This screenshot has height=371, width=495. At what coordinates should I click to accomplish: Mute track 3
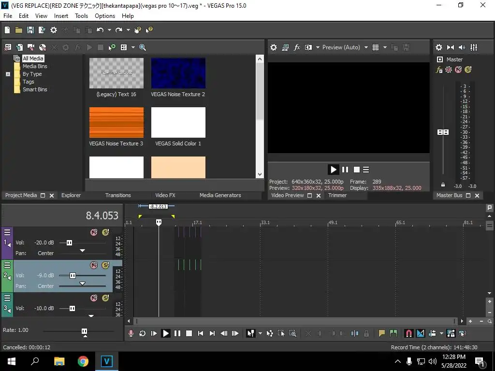tap(94, 298)
